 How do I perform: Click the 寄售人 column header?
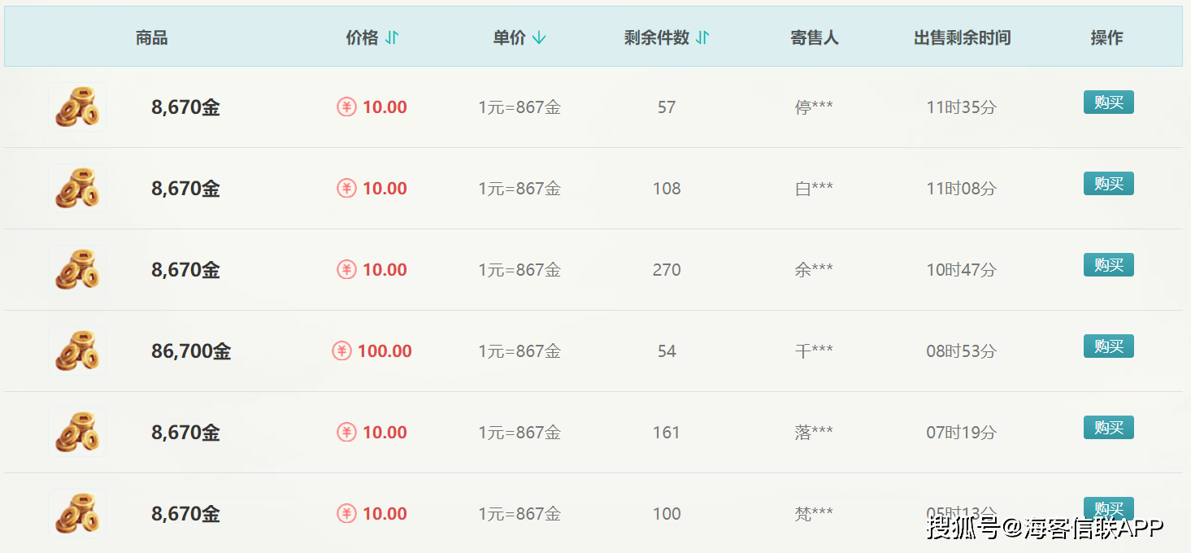(x=814, y=37)
